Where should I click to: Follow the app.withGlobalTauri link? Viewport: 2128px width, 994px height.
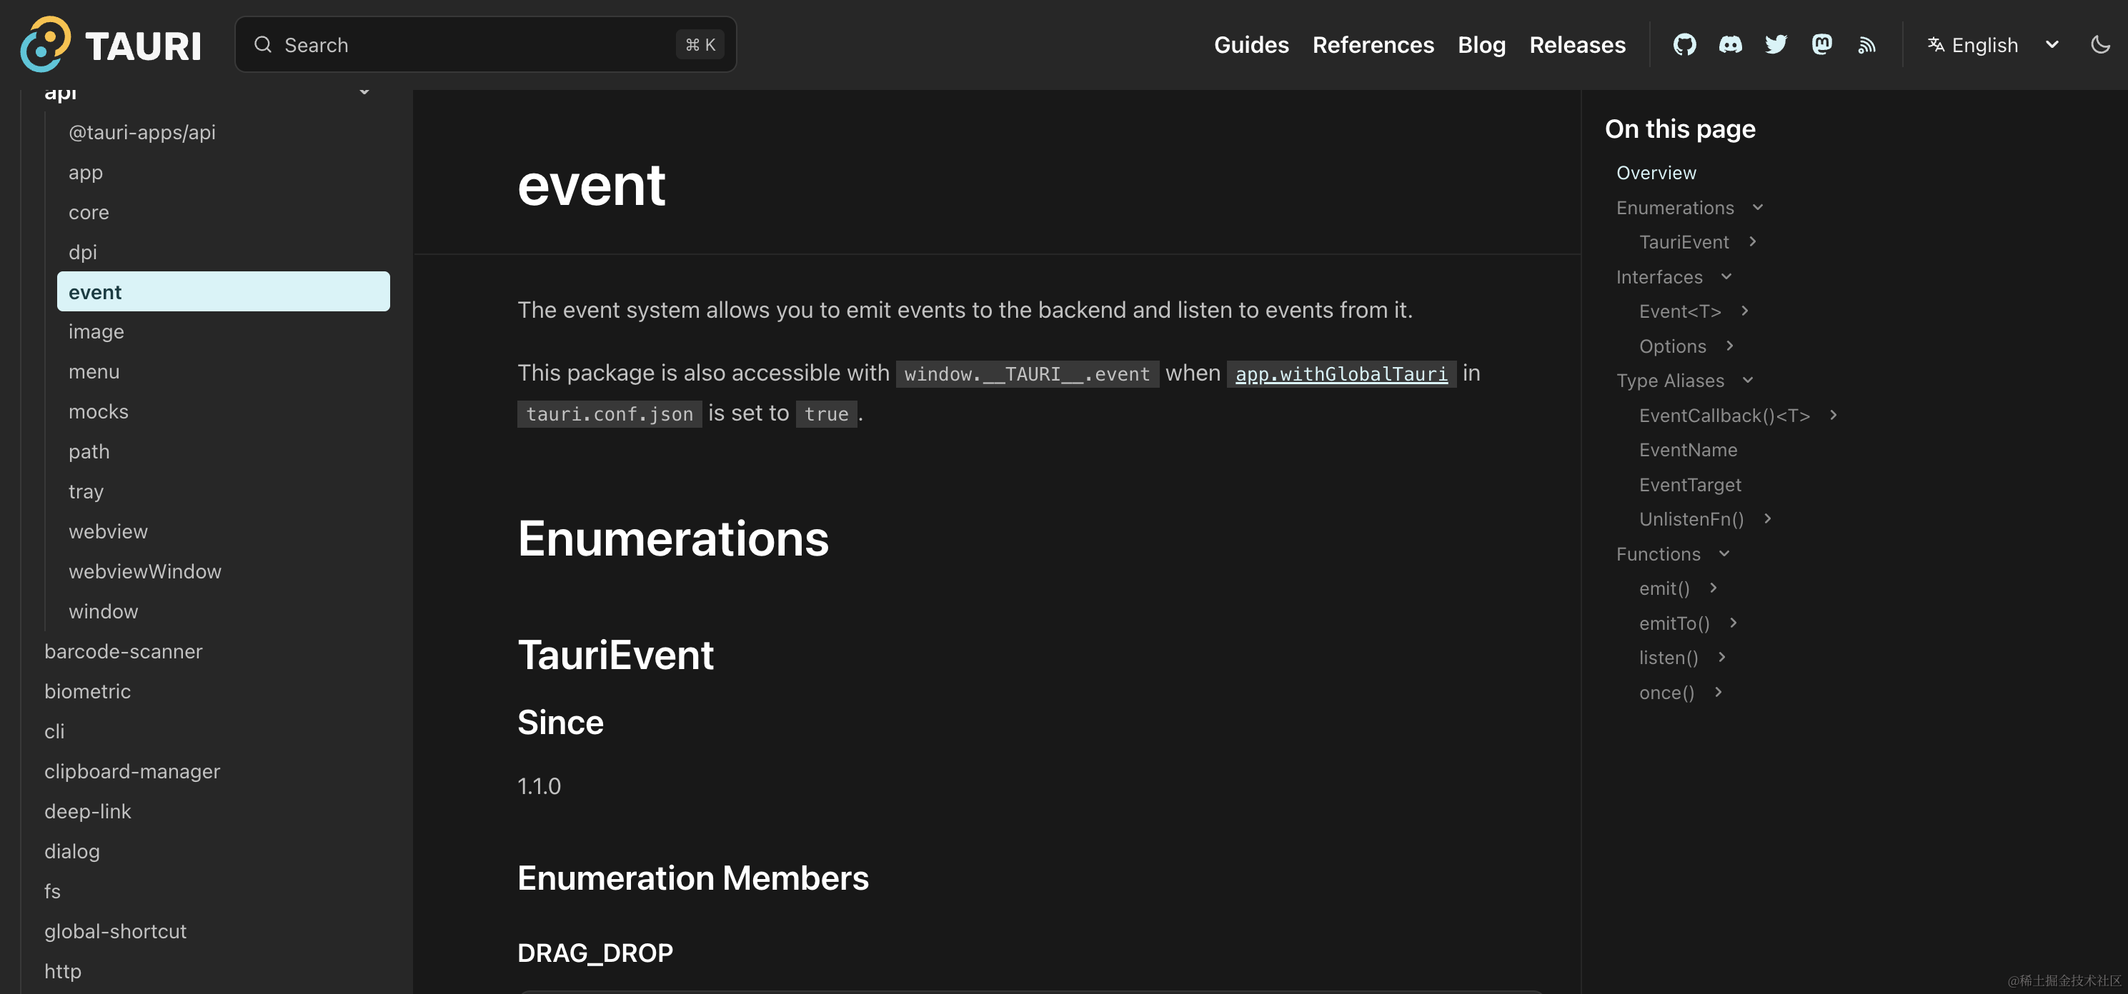1341,374
